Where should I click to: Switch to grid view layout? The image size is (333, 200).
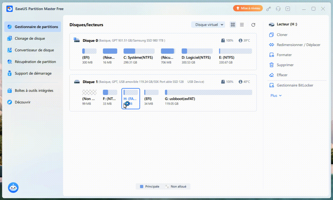pyautogui.click(x=233, y=25)
